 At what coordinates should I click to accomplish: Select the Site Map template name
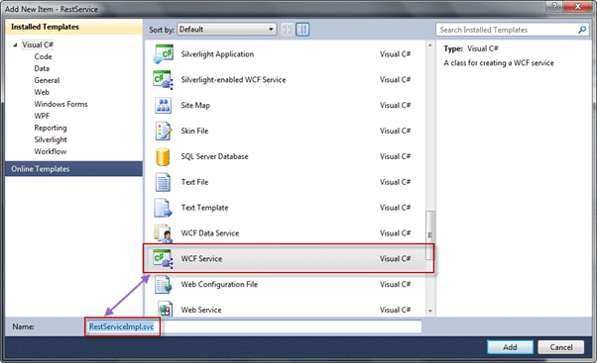(x=195, y=105)
